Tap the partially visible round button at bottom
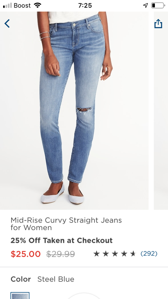 point(84,296)
